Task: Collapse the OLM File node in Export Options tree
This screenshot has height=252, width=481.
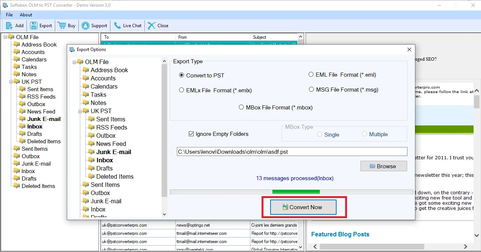Action: tap(75, 62)
